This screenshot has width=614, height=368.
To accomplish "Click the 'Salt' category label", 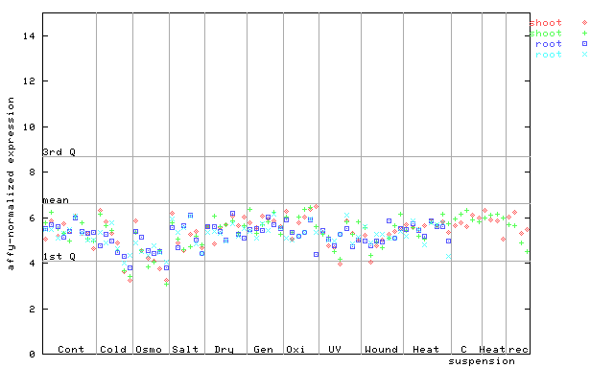I will pyautogui.click(x=185, y=349).
